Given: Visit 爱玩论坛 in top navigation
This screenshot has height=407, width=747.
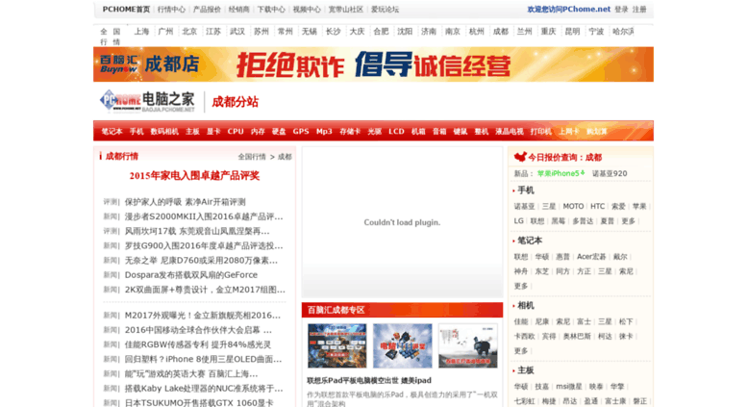Looking at the screenshot, I should 385,9.
